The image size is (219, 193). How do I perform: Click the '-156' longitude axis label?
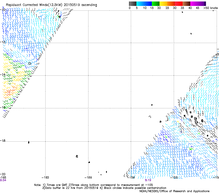pyautogui.click(x=131, y=178)
